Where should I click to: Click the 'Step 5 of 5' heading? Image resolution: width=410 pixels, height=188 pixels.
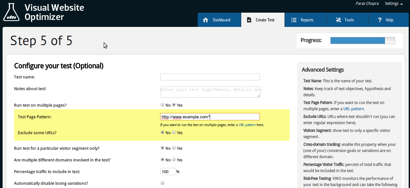(x=41, y=41)
